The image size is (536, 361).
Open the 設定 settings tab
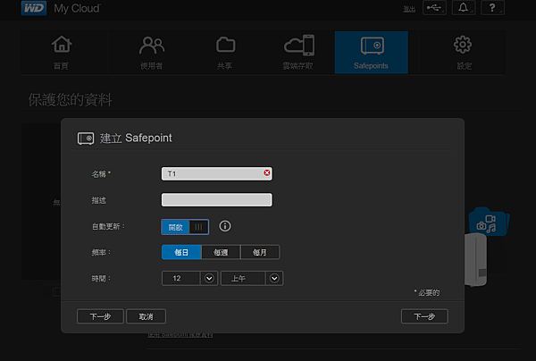point(464,53)
